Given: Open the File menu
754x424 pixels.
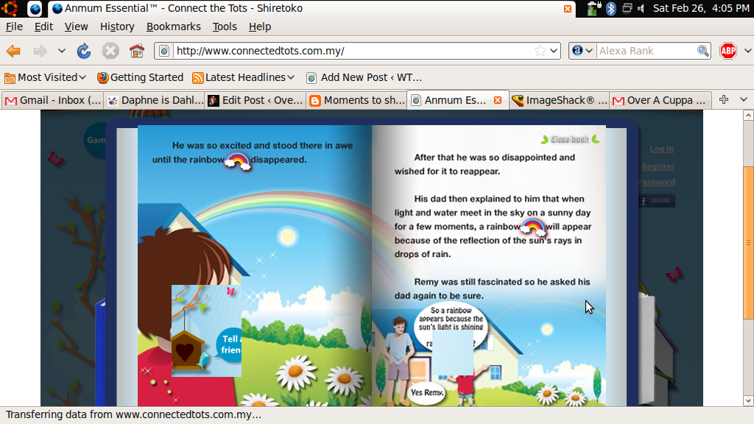Looking at the screenshot, I should tap(15, 27).
